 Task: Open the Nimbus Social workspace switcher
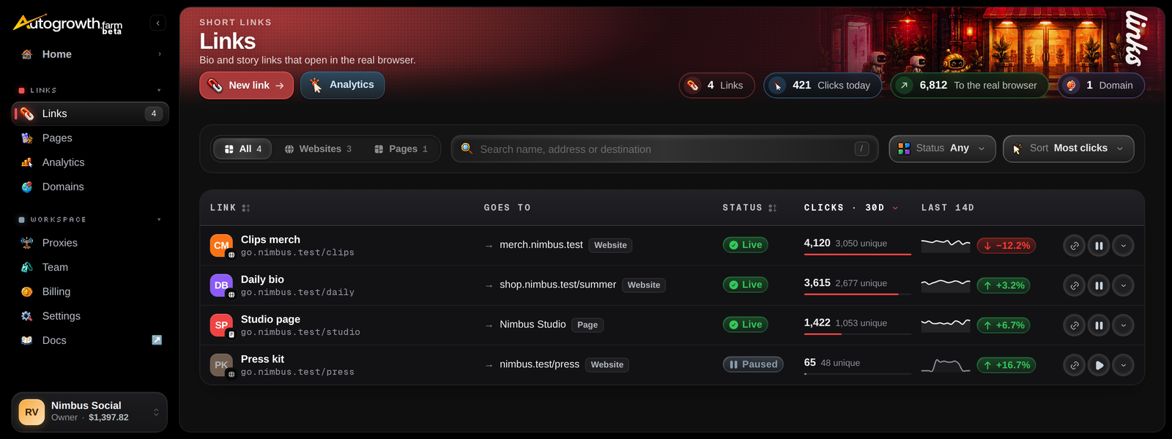pos(89,412)
